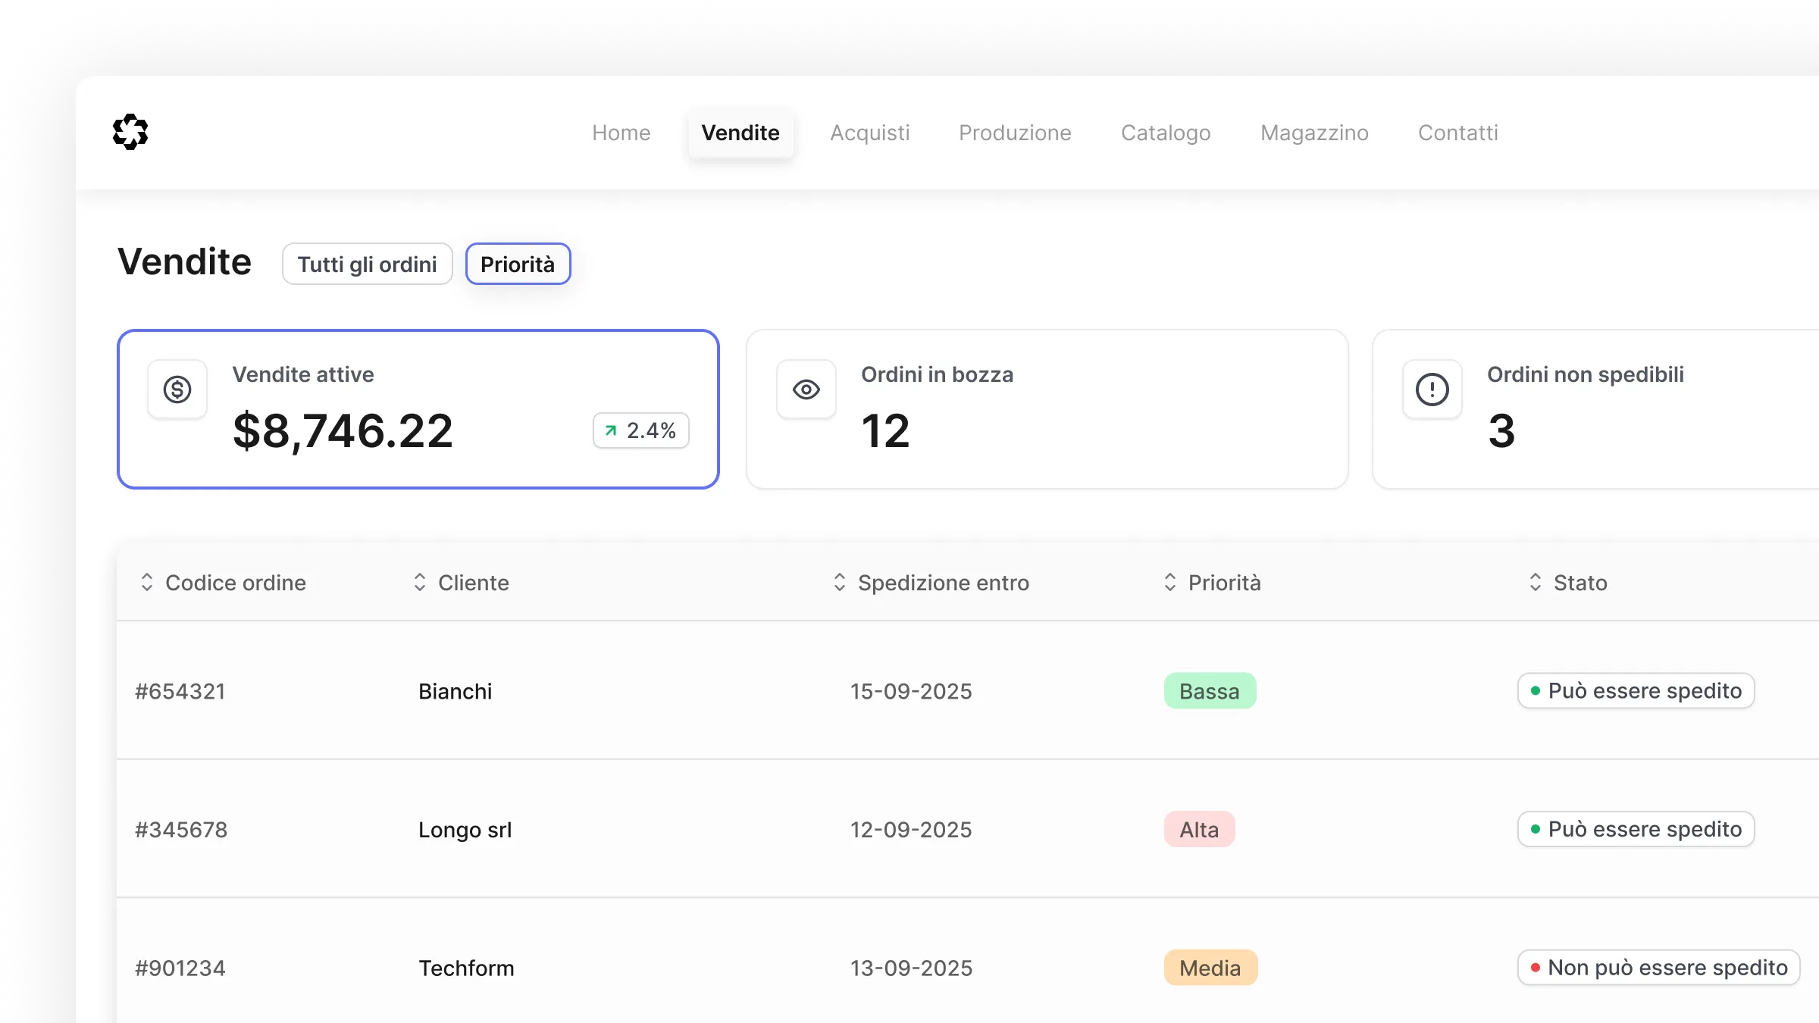Sort table by Cliente column arrows
This screenshot has height=1023, width=1819.
pos(420,582)
